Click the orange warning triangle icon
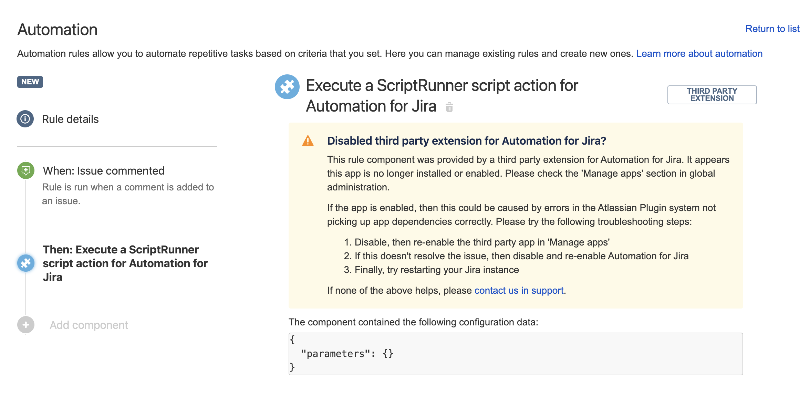 (x=308, y=141)
